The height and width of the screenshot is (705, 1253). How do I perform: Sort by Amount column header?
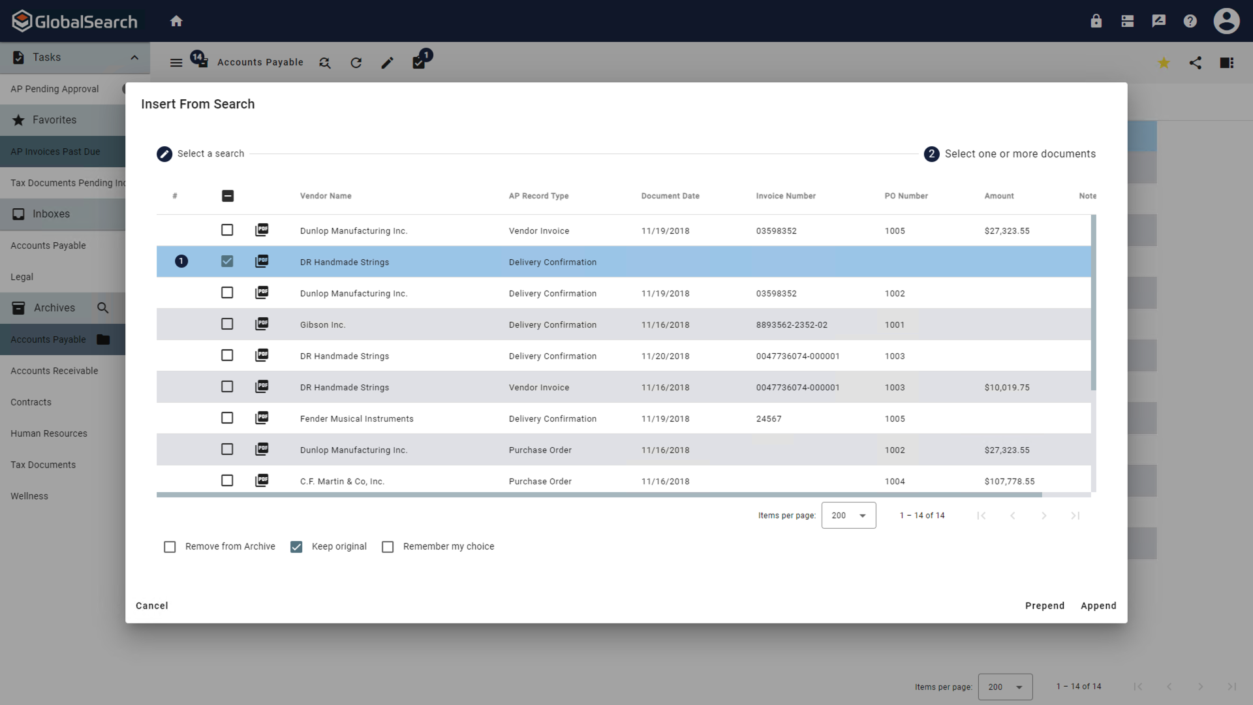tap(999, 196)
